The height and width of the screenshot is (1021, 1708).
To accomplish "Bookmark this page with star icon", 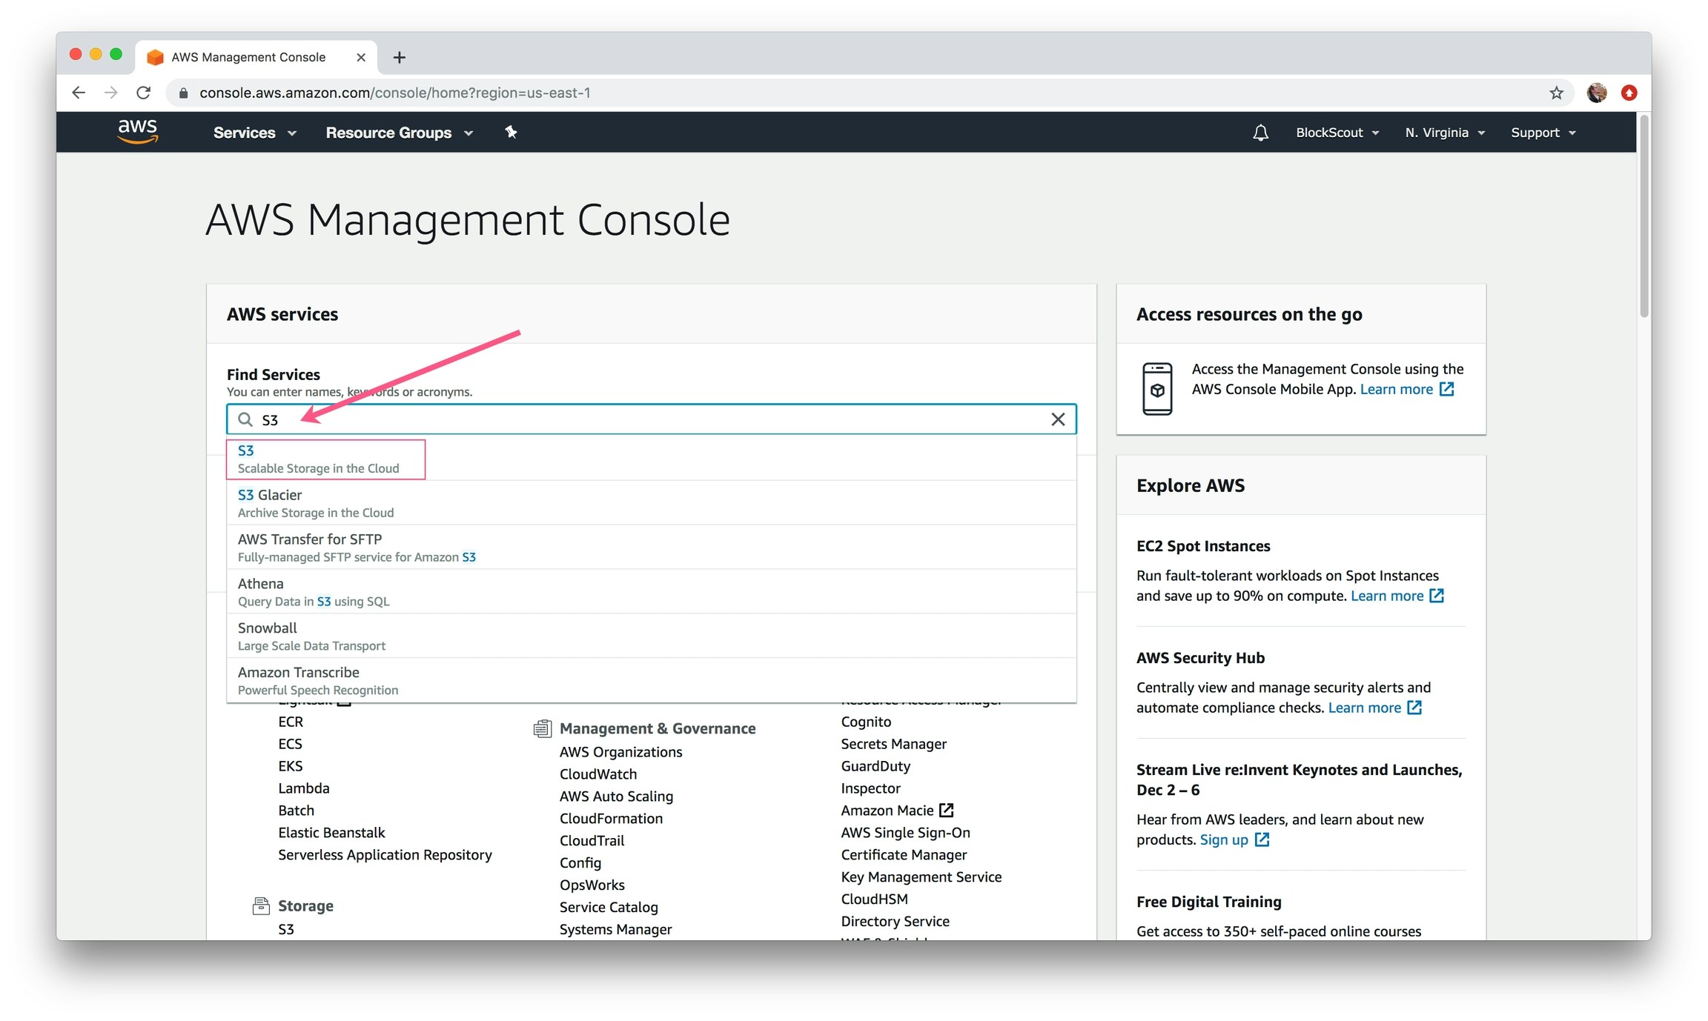I will pos(1556,93).
